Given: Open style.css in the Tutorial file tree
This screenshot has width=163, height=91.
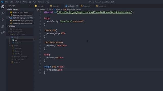Looking at the screenshot, I should pos(18,43).
